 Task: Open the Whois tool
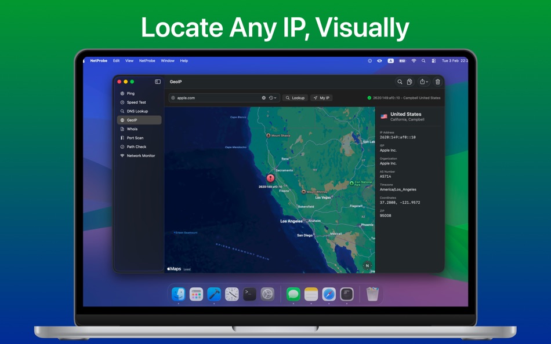click(132, 129)
